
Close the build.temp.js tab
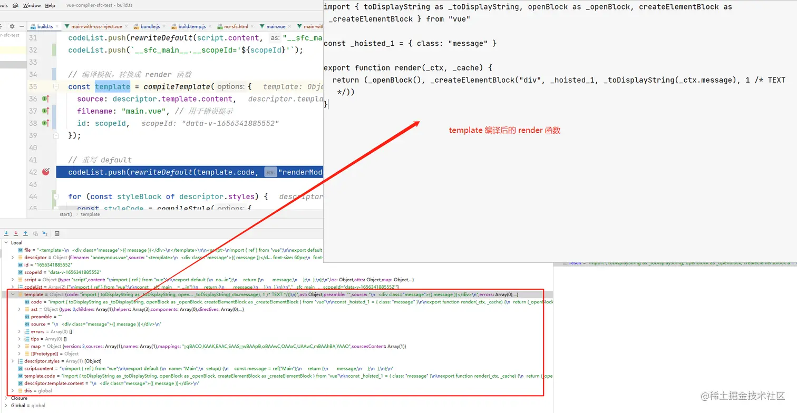210,26
